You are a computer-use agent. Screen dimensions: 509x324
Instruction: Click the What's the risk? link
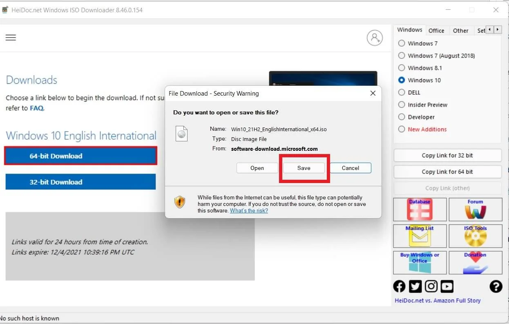[249, 211]
